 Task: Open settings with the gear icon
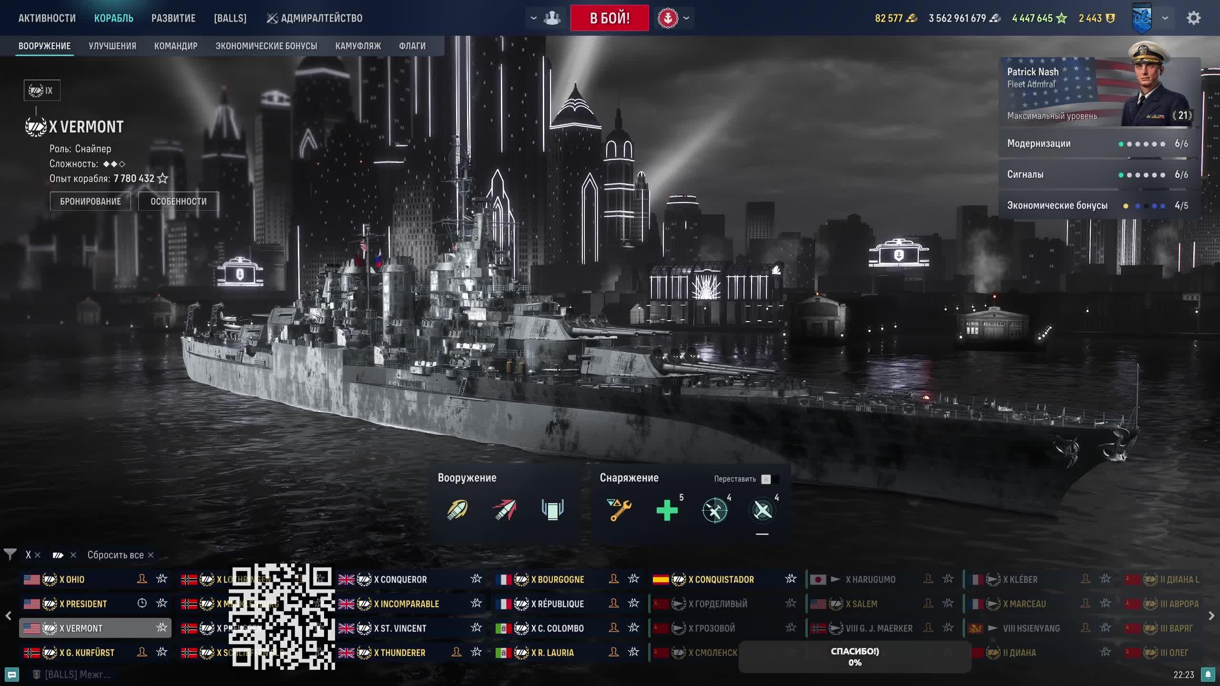[x=1193, y=18]
